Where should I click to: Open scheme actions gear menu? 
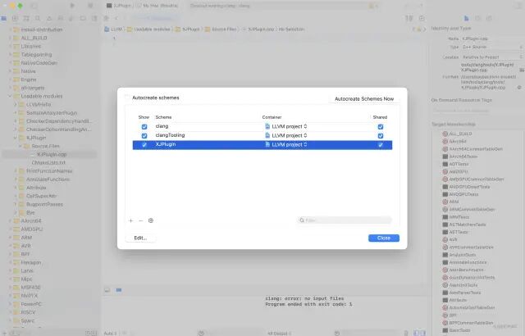151,220
